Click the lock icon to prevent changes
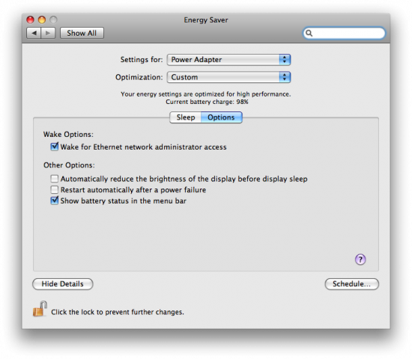This screenshot has height=359, width=412. 40,309
